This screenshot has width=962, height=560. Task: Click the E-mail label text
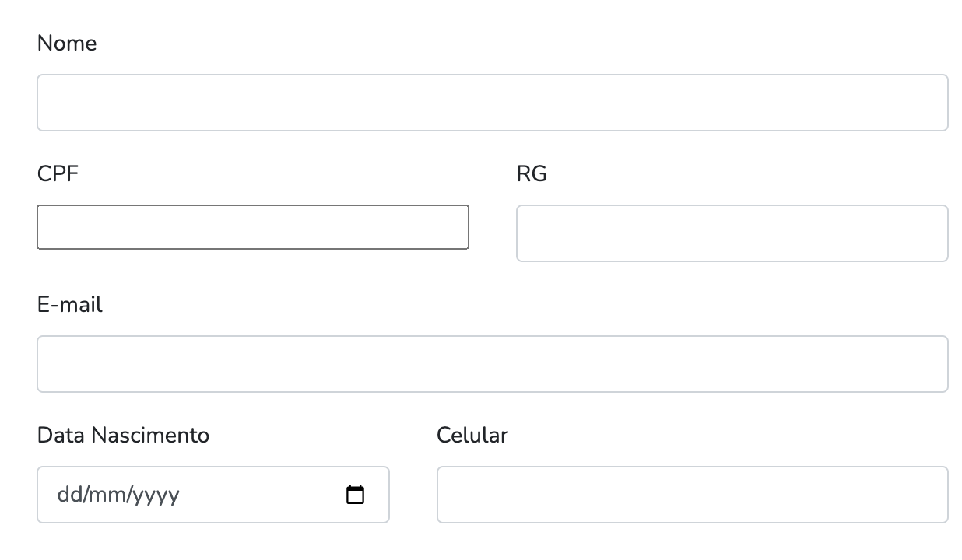(x=70, y=305)
